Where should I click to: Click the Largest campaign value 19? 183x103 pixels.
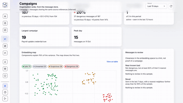(x=24, y=37)
